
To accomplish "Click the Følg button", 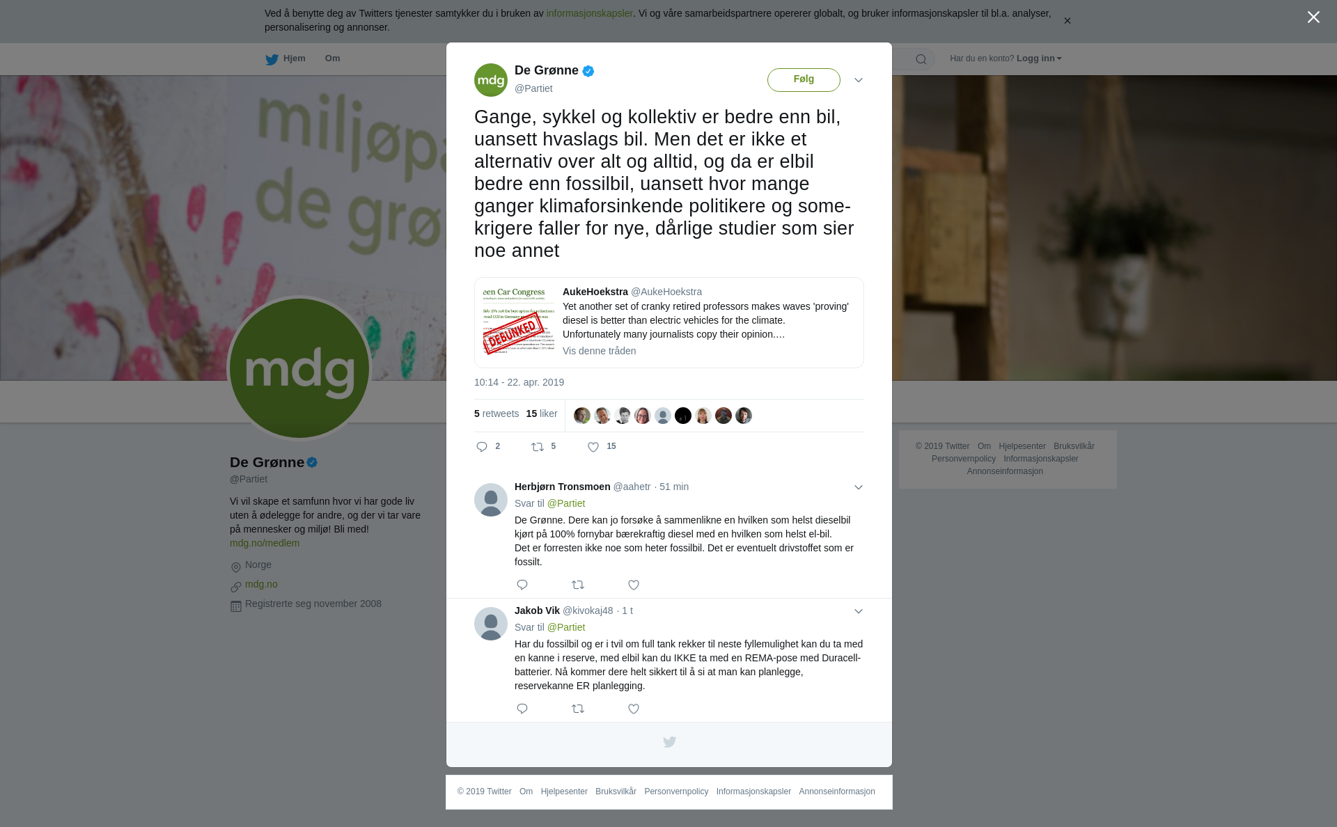I will point(804,79).
